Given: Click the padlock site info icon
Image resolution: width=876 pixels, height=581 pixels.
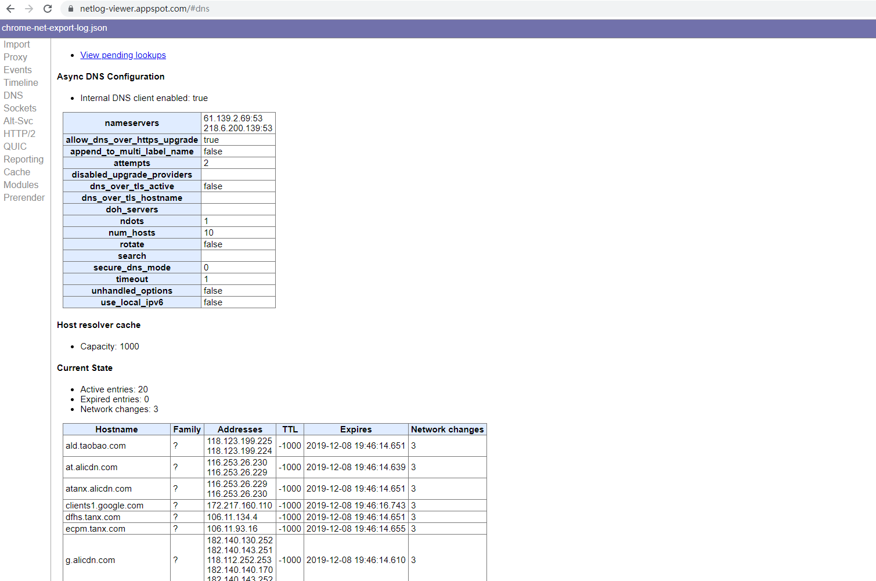Looking at the screenshot, I should [71, 9].
